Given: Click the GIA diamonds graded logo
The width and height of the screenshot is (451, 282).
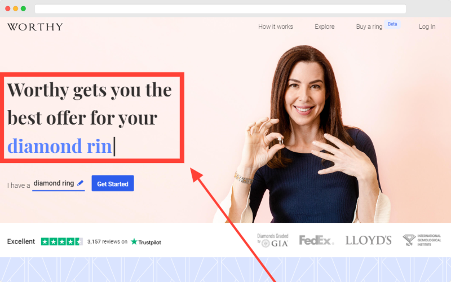Looking at the screenshot, I should click(272, 240).
